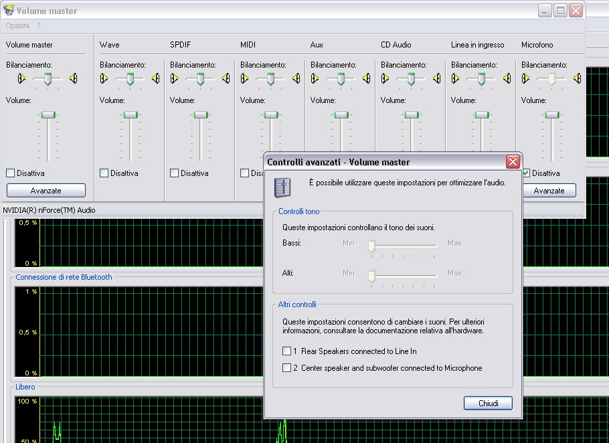Click the Volume master volume slider thumb
609x443 pixels.
coord(48,115)
